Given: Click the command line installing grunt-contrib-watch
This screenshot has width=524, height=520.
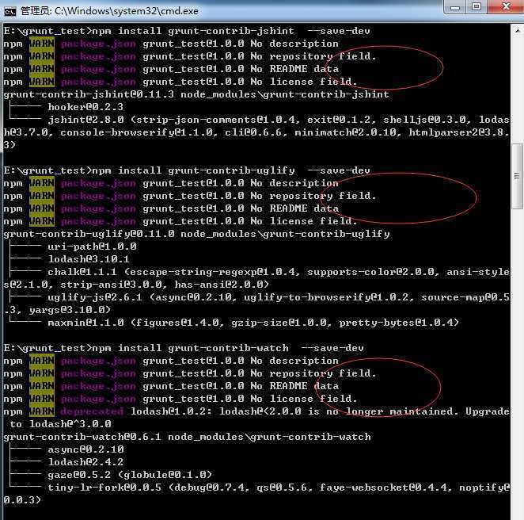Looking at the screenshot, I should 184,348.
